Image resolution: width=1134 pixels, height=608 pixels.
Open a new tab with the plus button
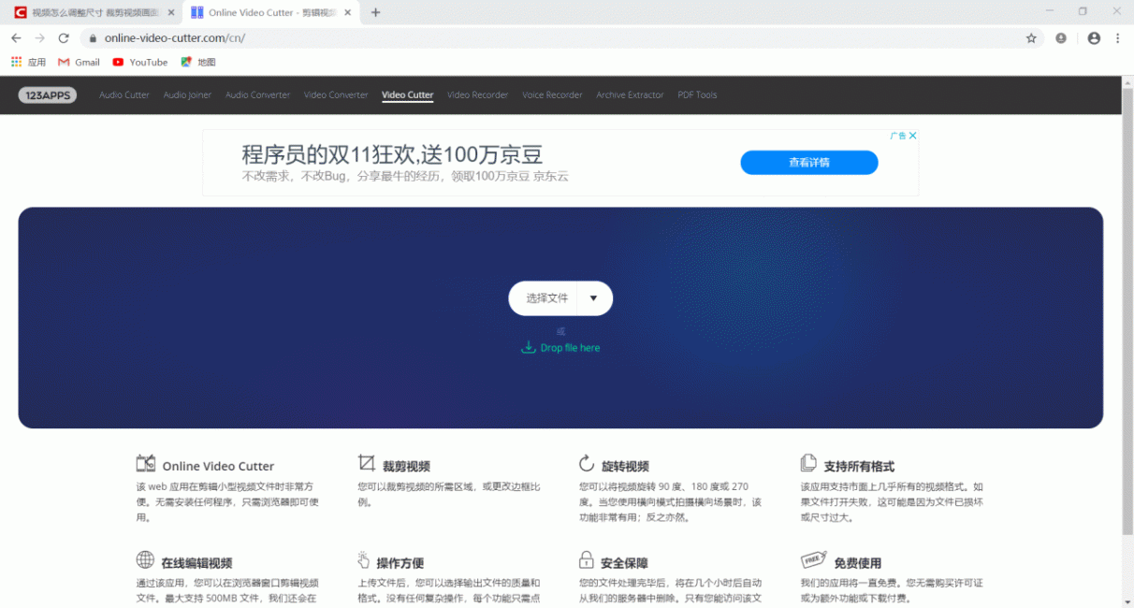[x=376, y=13]
